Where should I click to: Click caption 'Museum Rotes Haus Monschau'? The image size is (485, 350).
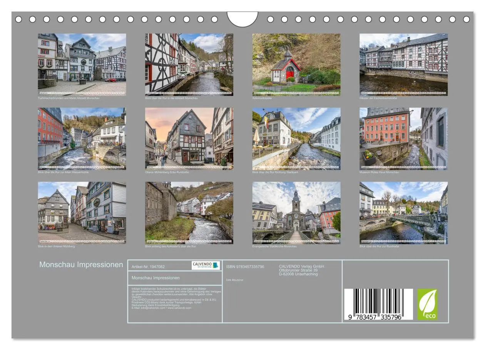point(380,172)
